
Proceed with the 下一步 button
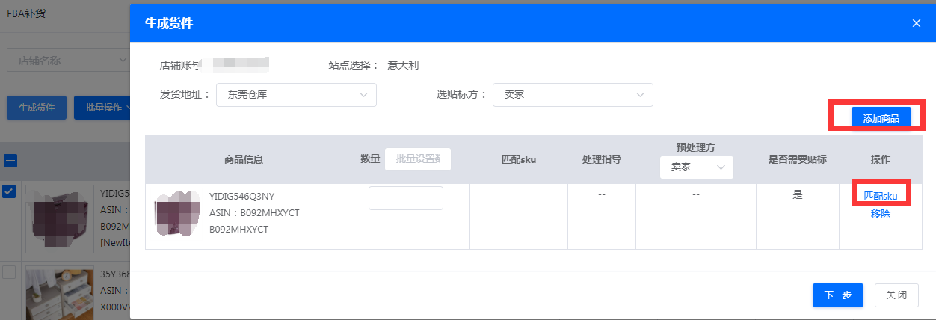(x=837, y=295)
